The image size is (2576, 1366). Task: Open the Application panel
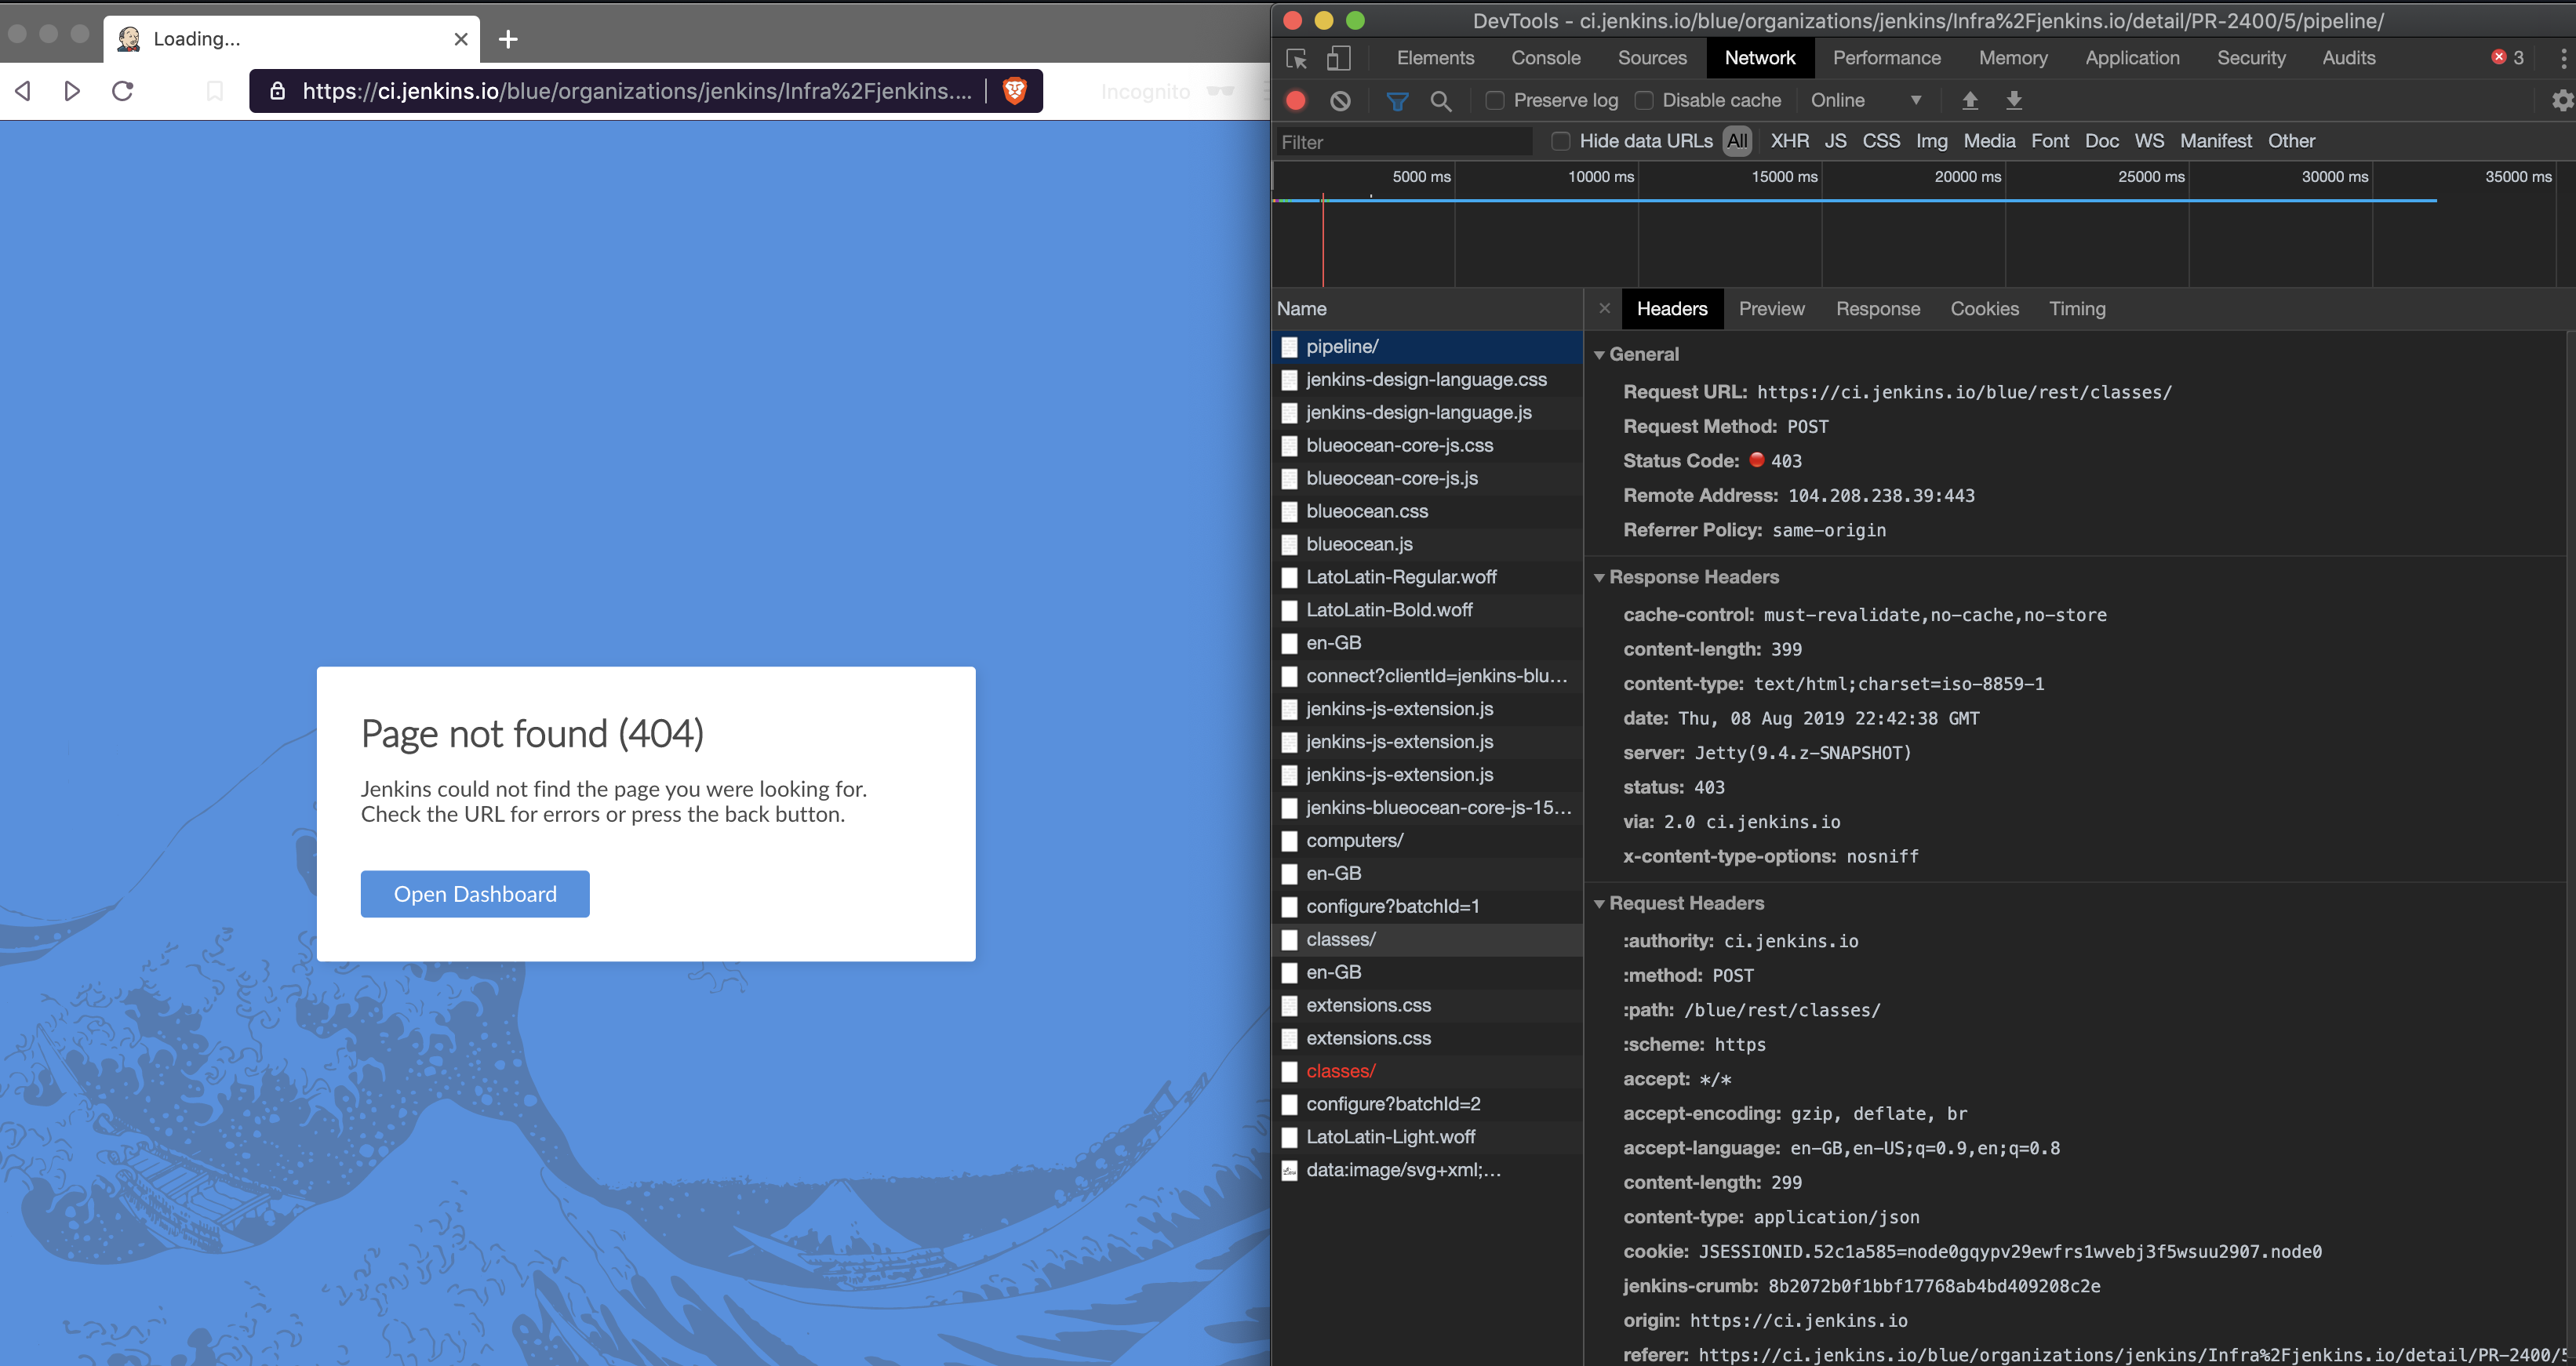click(x=2132, y=58)
